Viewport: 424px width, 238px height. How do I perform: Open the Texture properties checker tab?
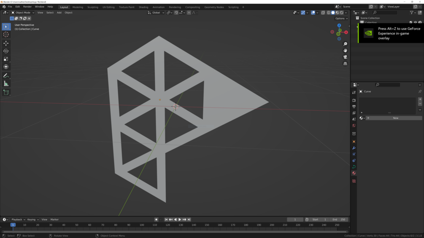click(354, 181)
